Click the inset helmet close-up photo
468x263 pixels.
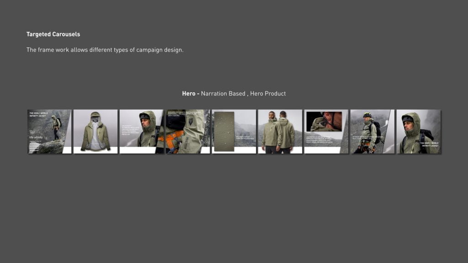324,121
